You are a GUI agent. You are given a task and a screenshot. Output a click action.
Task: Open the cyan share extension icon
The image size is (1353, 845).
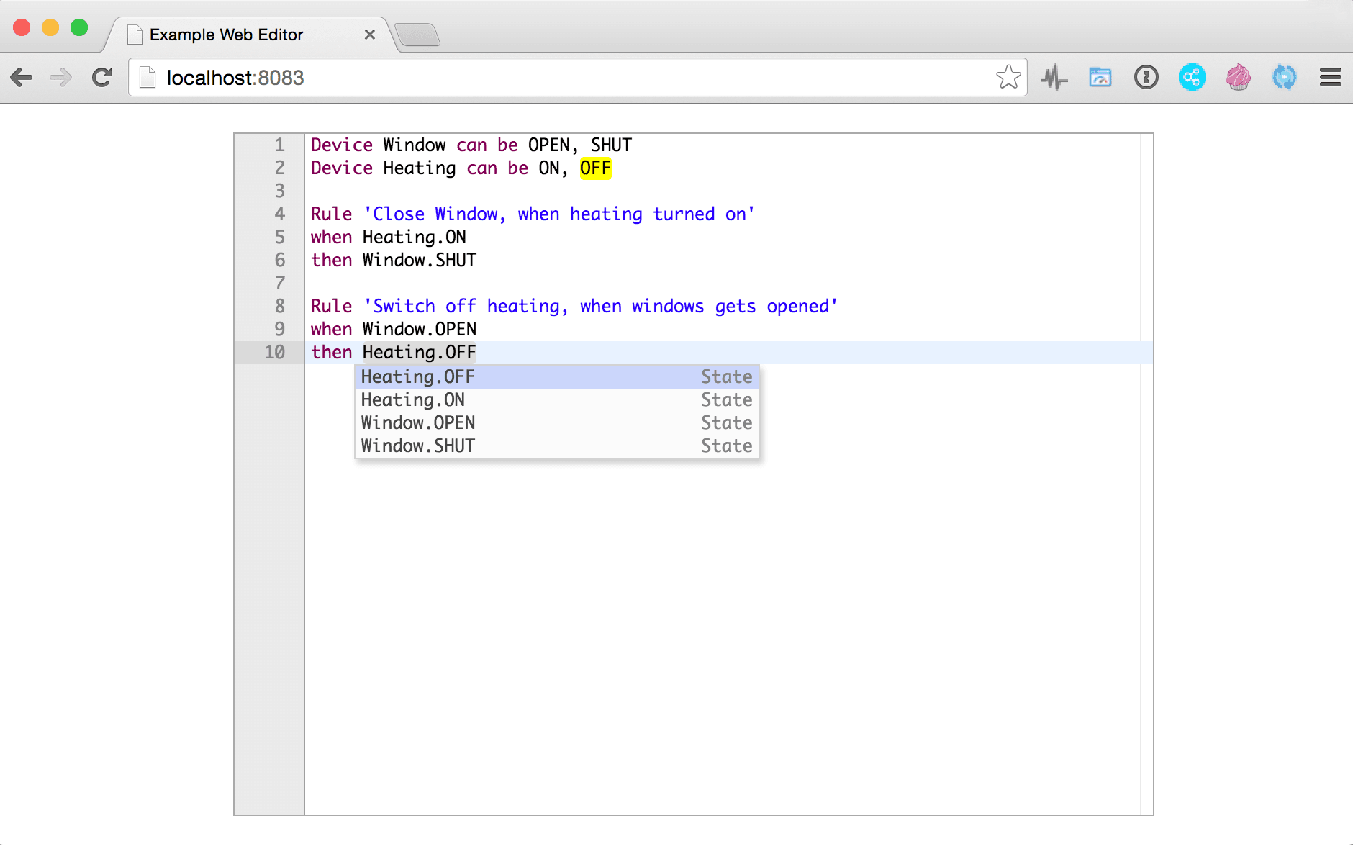pos(1193,77)
